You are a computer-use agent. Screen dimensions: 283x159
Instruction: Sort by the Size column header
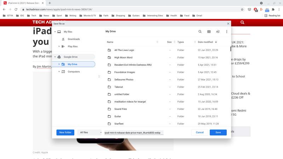(169, 42)
